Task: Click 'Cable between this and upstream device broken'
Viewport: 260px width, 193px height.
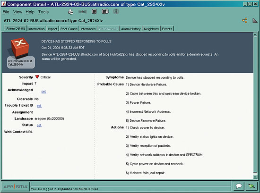Action: (164, 93)
